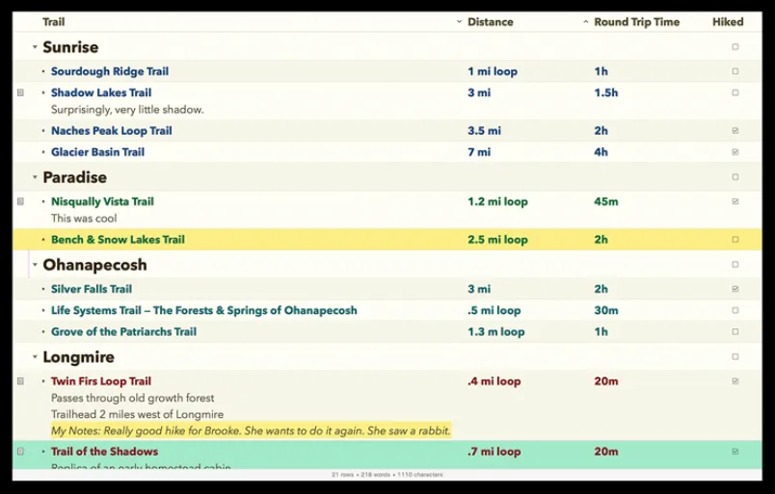Click the bullet handle of Silver Falls Trail
The image size is (775, 494).
pos(43,289)
